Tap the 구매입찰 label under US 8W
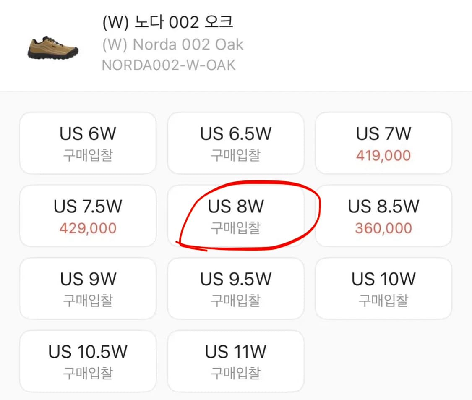 (x=236, y=228)
